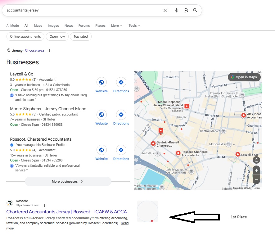The image size is (275, 236).
Task: Switch to the Maps tab
Action: (38, 25)
